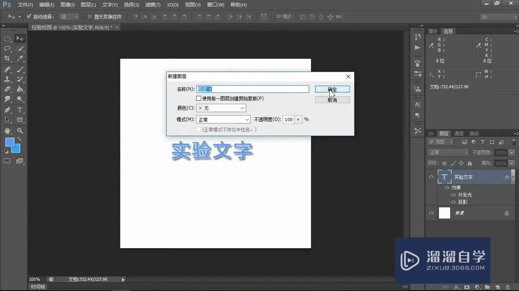Close the 经验校园 document tab
This screenshot has width=519, height=291.
click(117, 27)
